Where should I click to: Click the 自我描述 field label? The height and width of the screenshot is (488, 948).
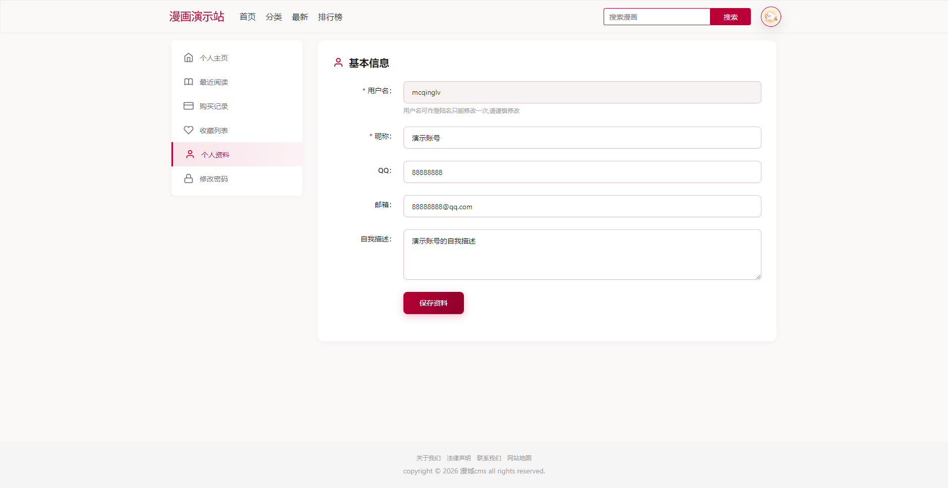(x=376, y=239)
